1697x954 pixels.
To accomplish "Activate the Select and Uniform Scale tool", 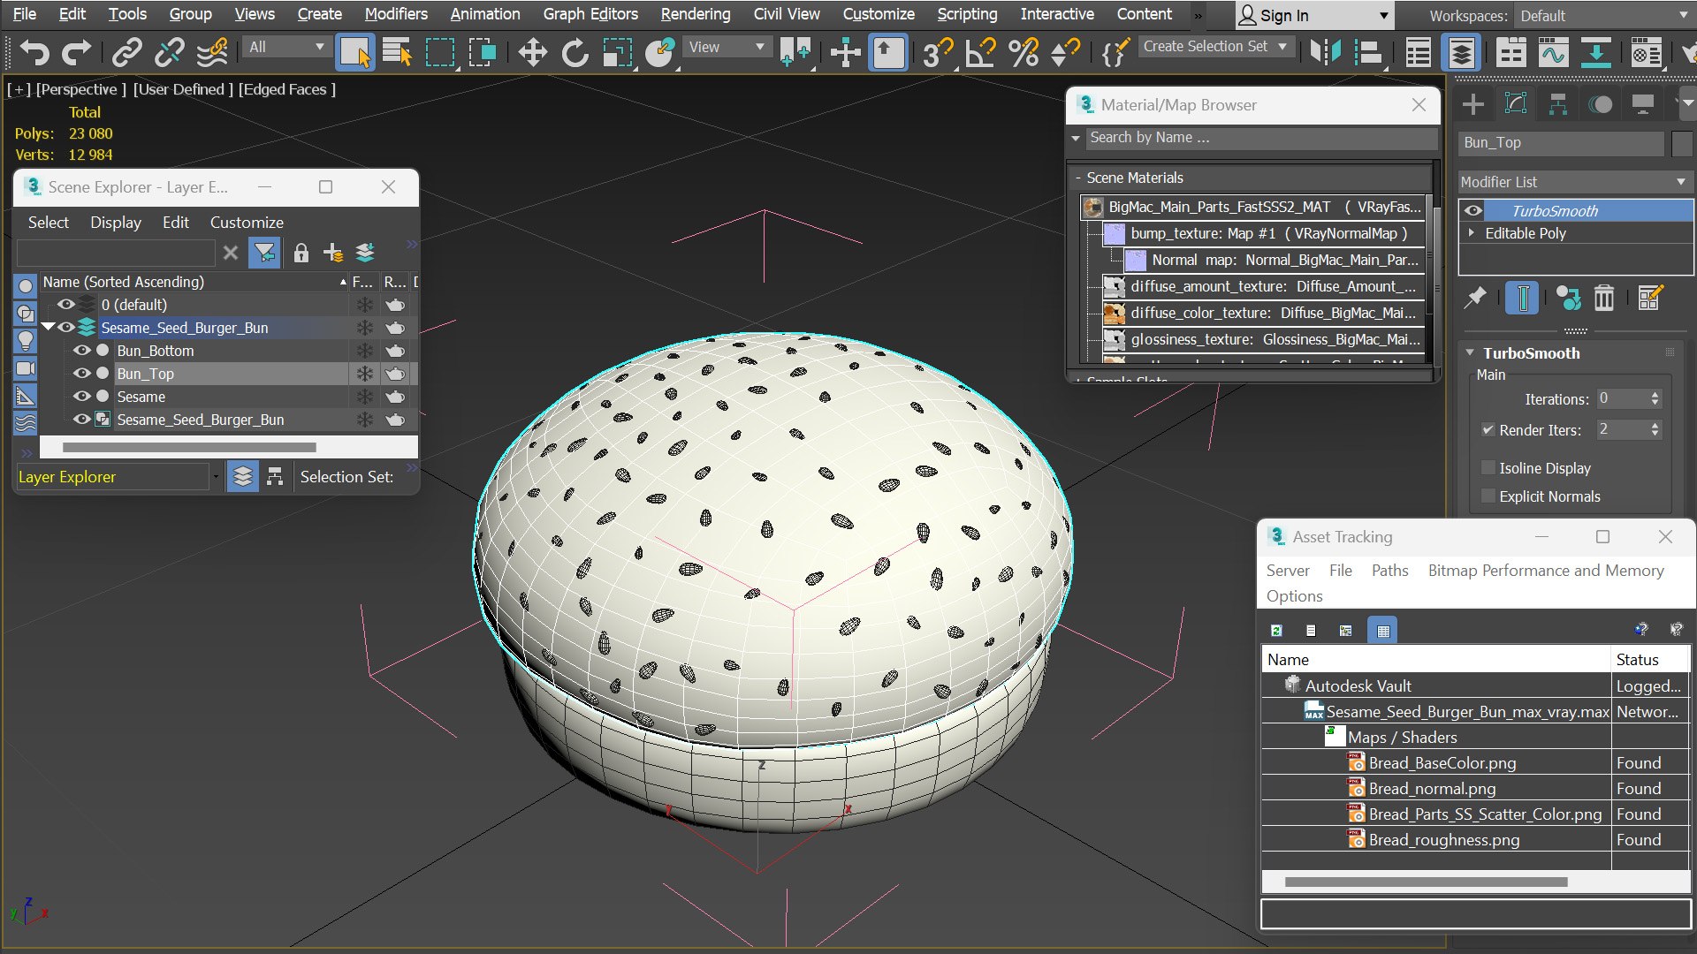I will 618,53.
